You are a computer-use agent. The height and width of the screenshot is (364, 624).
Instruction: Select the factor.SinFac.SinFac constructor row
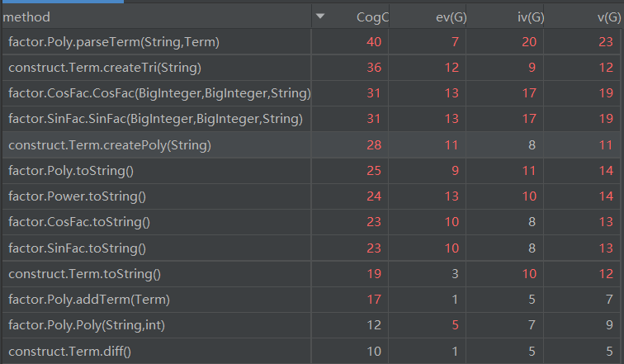(x=155, y=119)
